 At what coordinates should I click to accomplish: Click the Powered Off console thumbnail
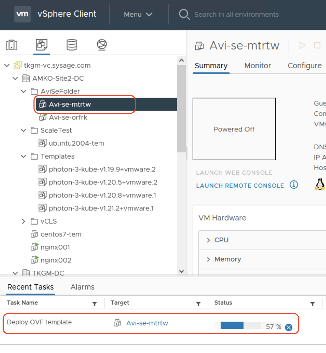point(234,129)
